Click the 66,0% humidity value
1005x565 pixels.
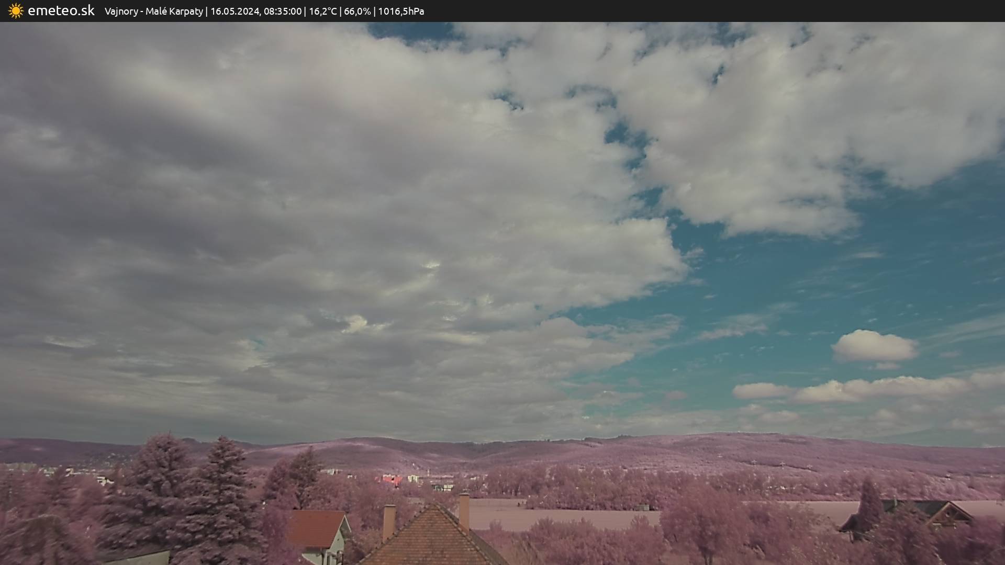(x=357, y=12)
